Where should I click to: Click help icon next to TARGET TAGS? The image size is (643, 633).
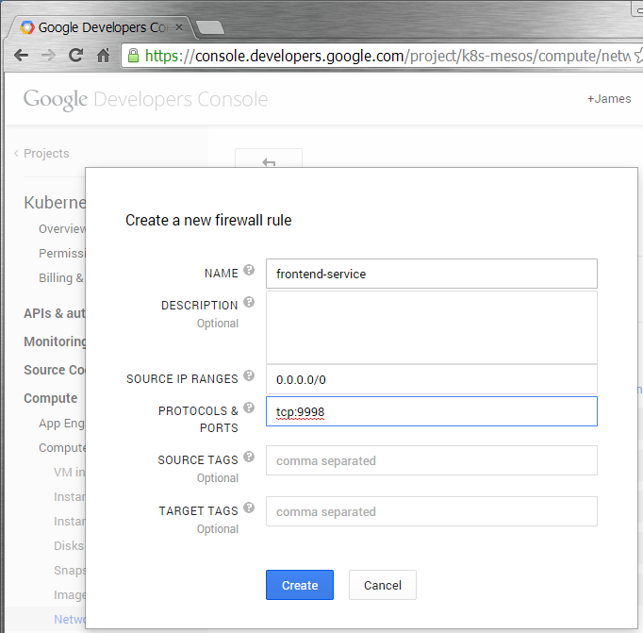249,508
